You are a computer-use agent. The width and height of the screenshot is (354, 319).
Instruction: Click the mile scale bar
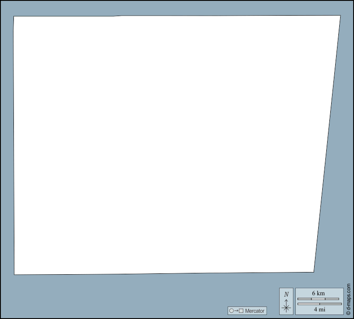click(x=319, y=304)
